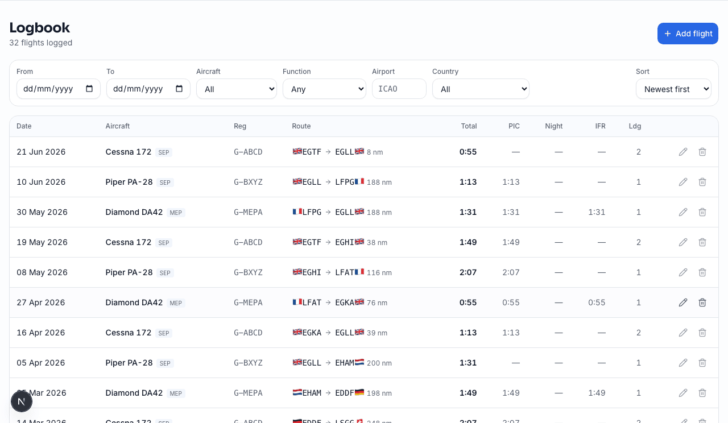728x423 pixels.
Task: Change the Newest first sort order
Action: tap(673, 89)
